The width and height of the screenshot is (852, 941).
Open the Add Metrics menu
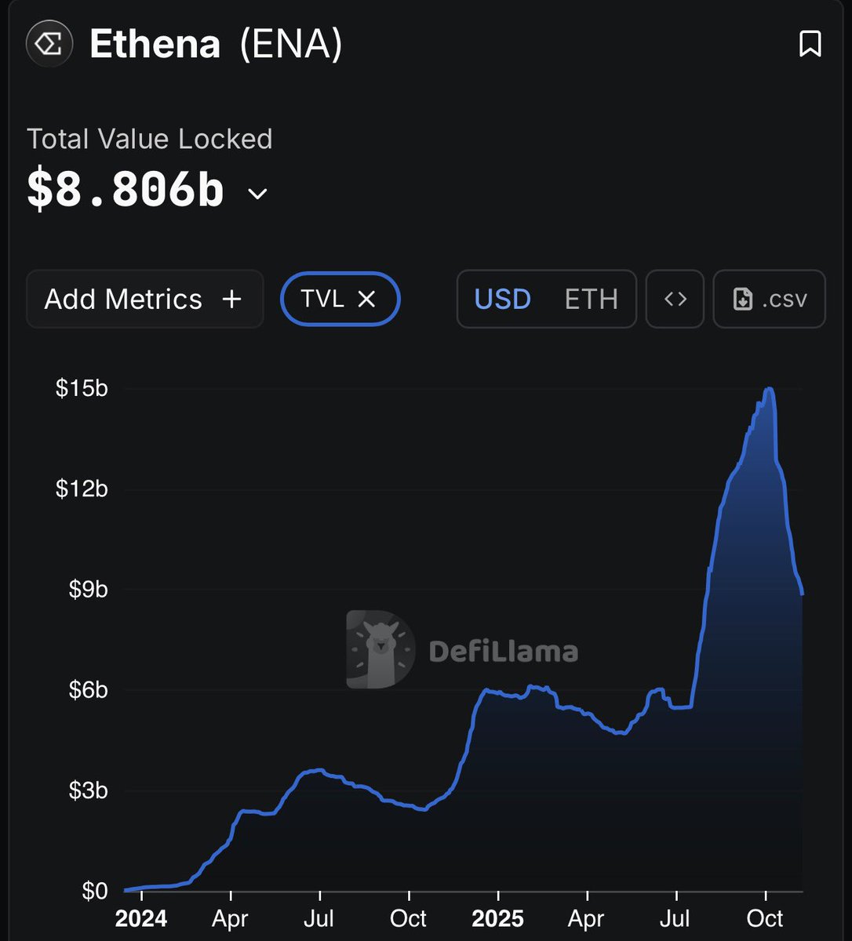point(144,299)
